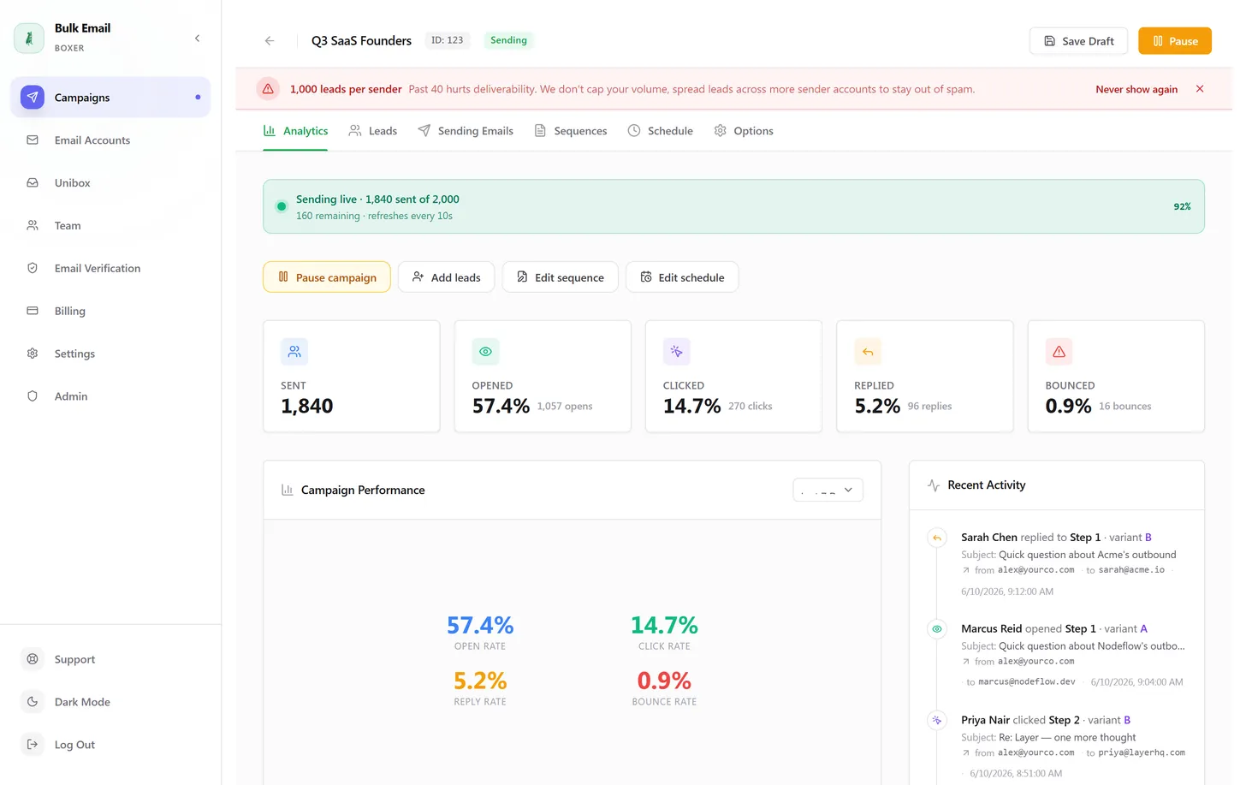Click the 0.9% bounce rate figure
1246x785 pixels.
[x=664, y=681]
